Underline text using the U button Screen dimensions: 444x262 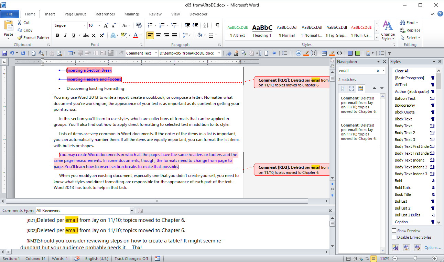click(x=74, y=35)
